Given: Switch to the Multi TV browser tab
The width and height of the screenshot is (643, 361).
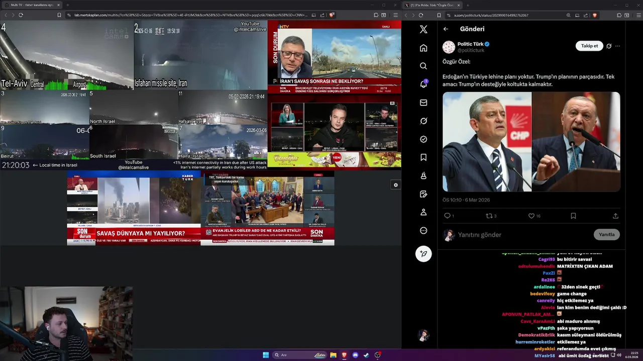Looking at the screenshot, I should 33,5.
